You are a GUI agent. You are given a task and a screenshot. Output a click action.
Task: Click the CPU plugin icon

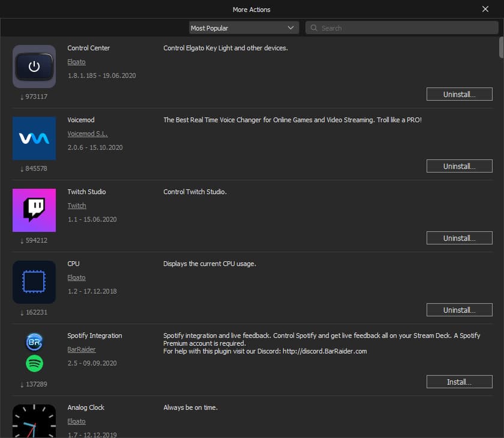(34, 282)
